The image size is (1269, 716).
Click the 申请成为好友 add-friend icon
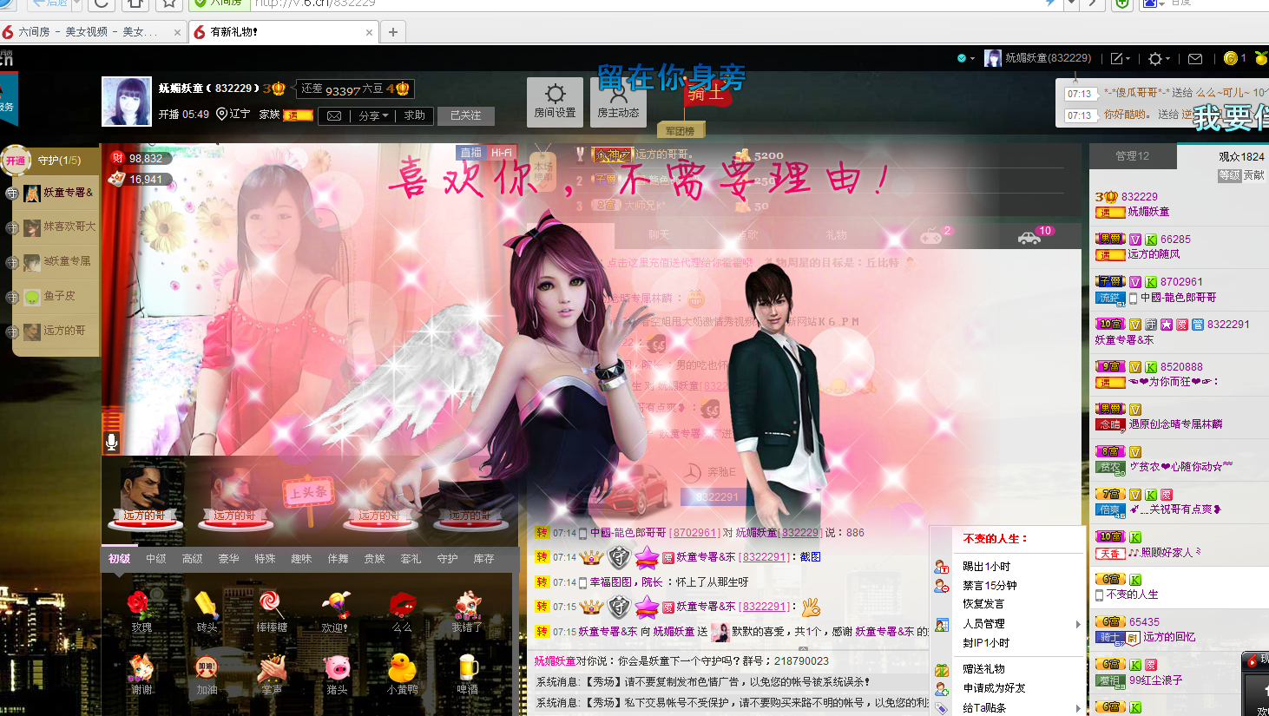pos(942,688)
